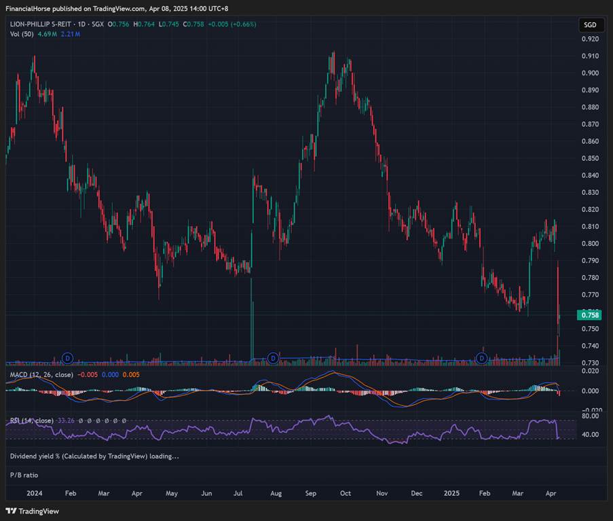Click the +0.005 (+0.66%) change value
This screenshot has width=613, height=521.
[x=232, y=24]
